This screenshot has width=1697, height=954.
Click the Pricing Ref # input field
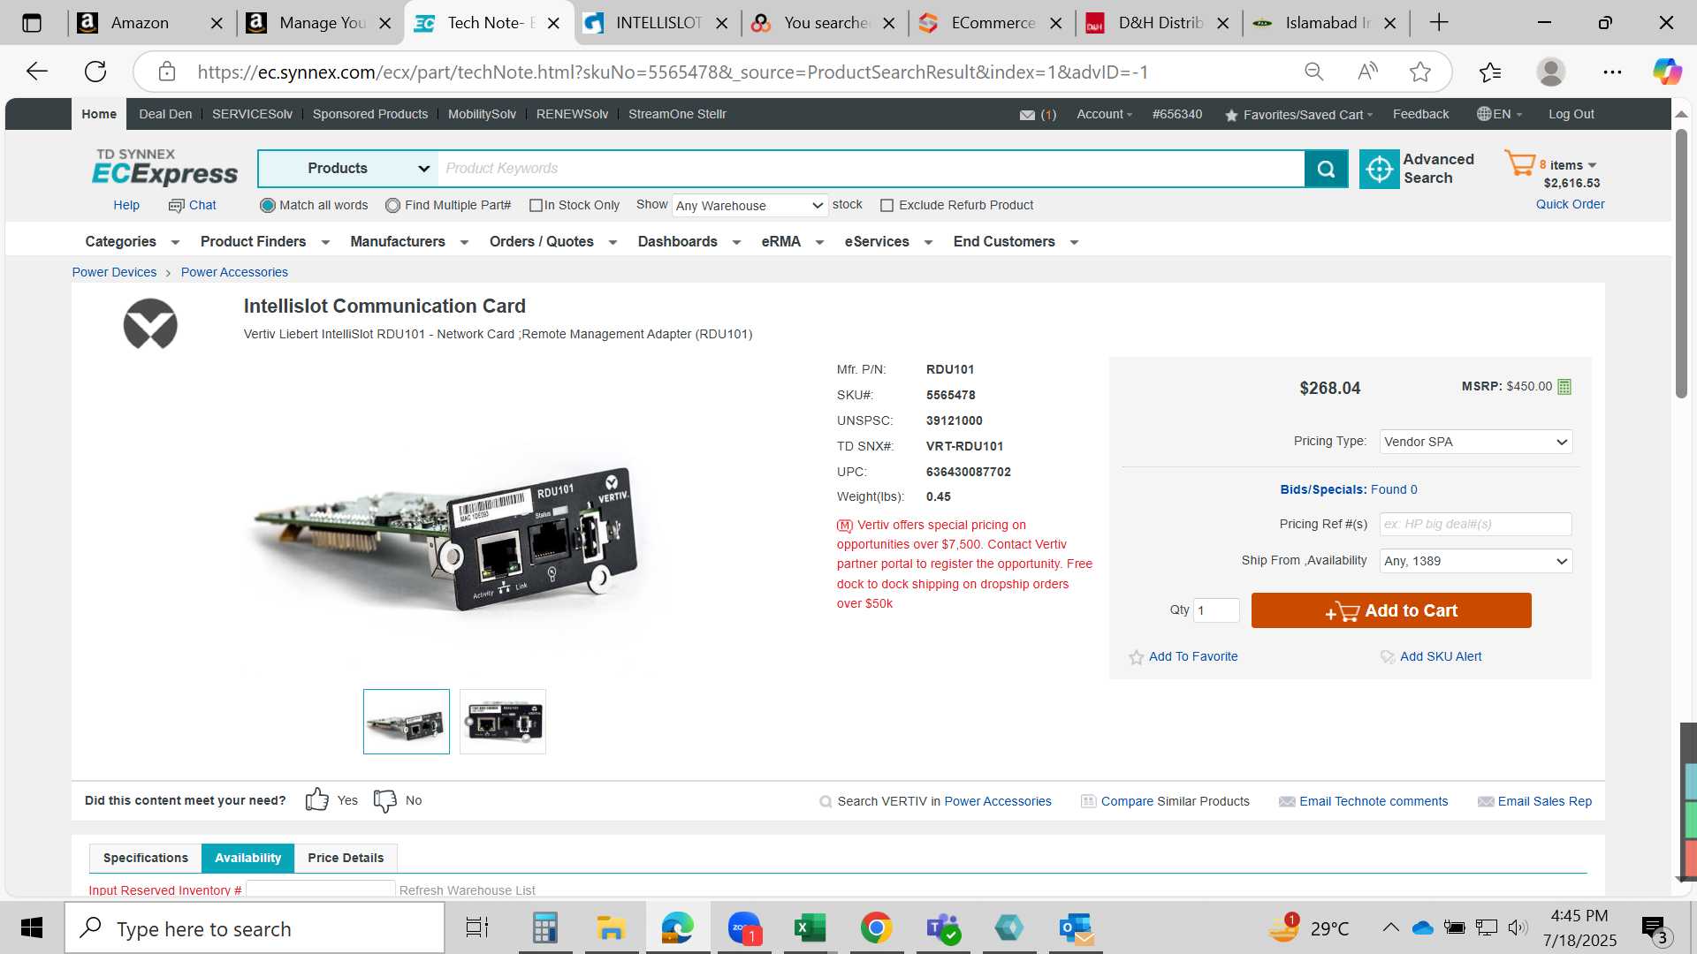coord(1475,524)
